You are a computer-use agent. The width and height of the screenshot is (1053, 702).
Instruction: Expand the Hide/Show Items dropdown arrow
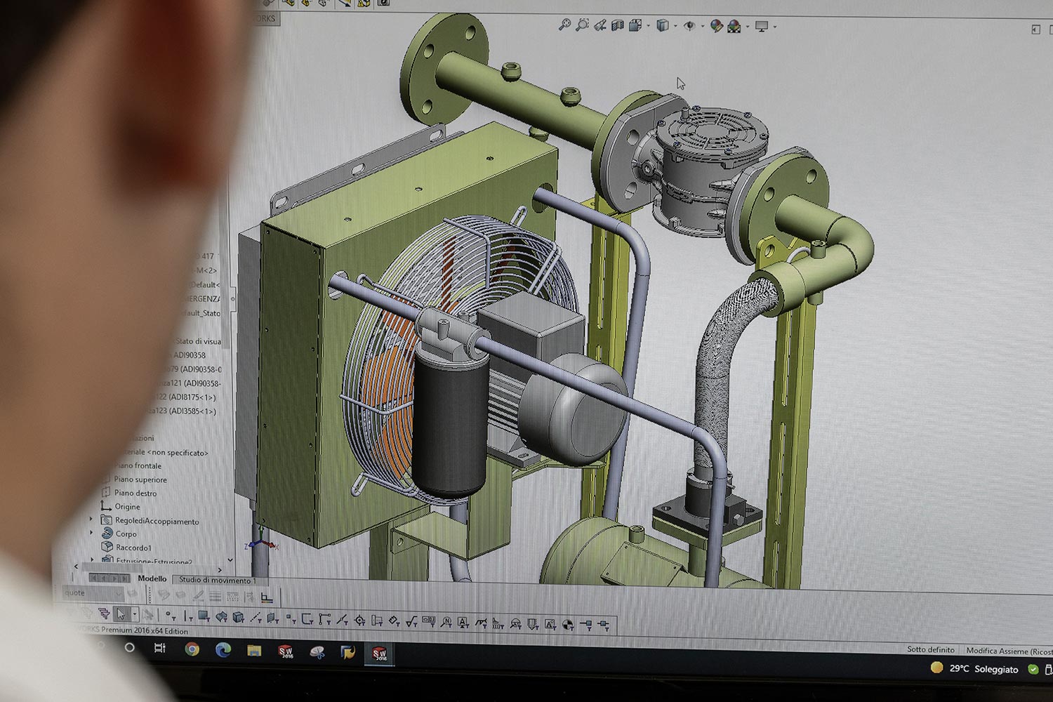703,26
